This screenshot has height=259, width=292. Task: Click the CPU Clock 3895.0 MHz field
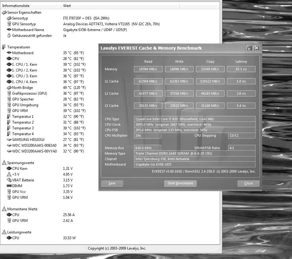(x=194, y=124)
